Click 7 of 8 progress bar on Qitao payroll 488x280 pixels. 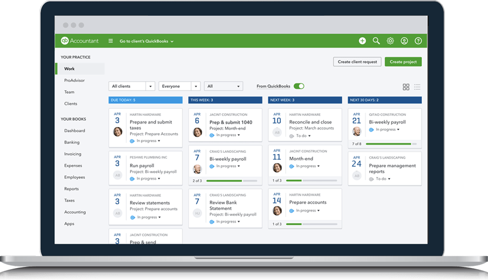[x=391, y=144]
